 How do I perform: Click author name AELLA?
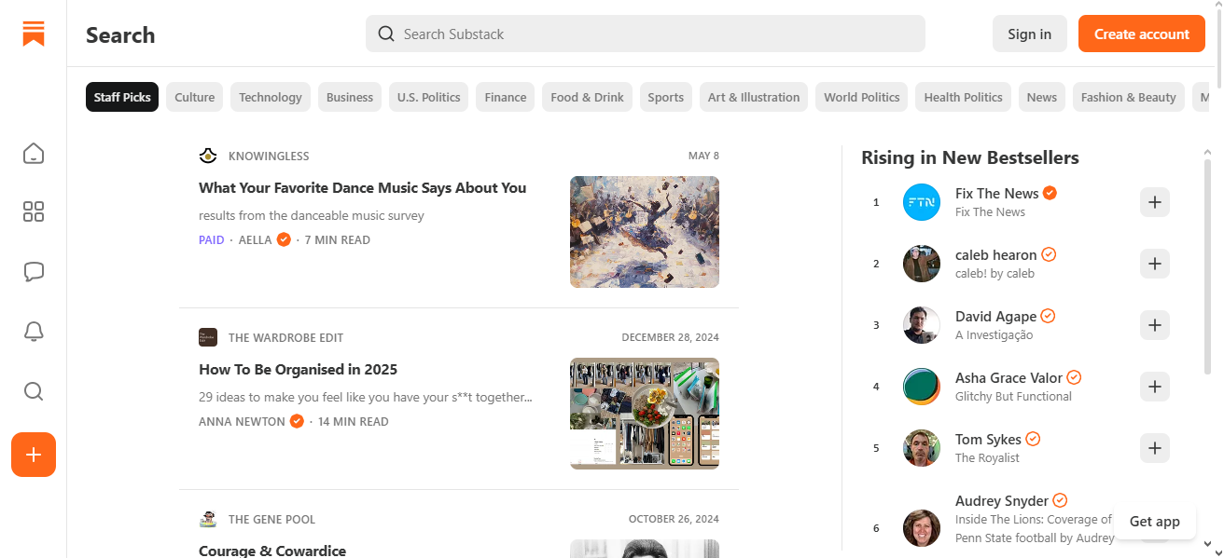point(256,239)
